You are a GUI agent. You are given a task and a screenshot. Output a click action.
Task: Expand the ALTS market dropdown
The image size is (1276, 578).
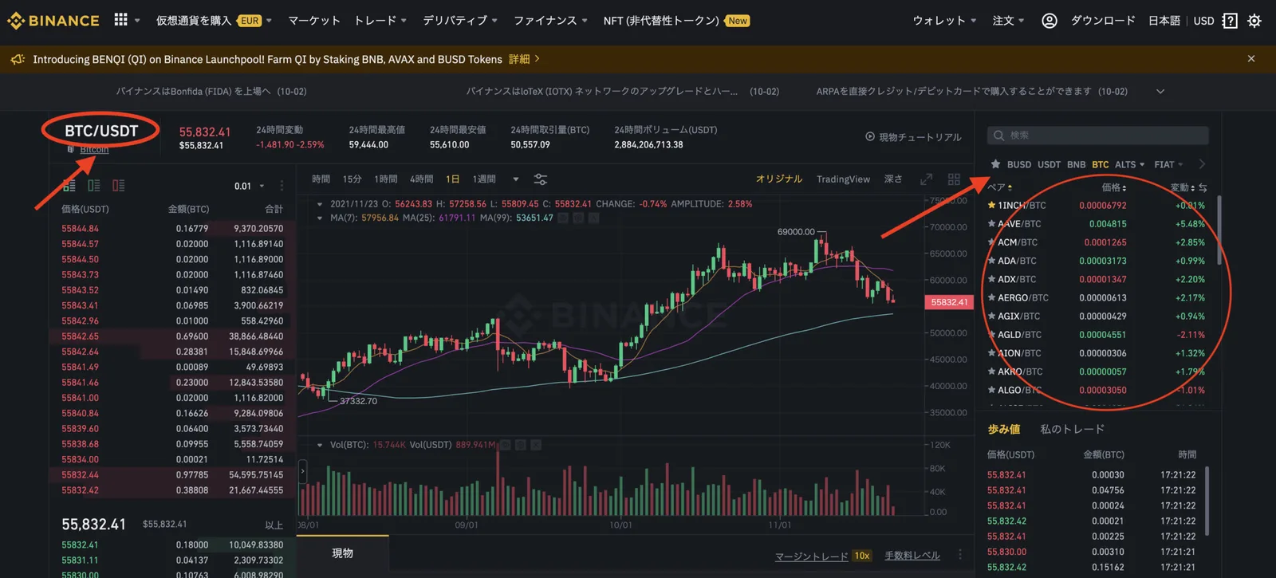[1129, 164]
